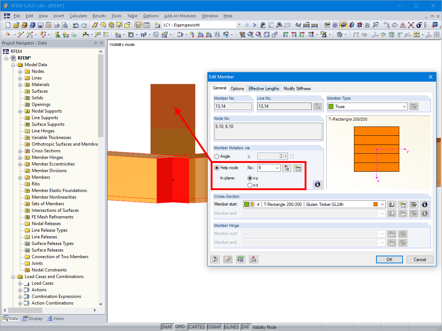The image size is (442, 331).
Task: Select the x-z plane radio button
Action: point(250,185)
